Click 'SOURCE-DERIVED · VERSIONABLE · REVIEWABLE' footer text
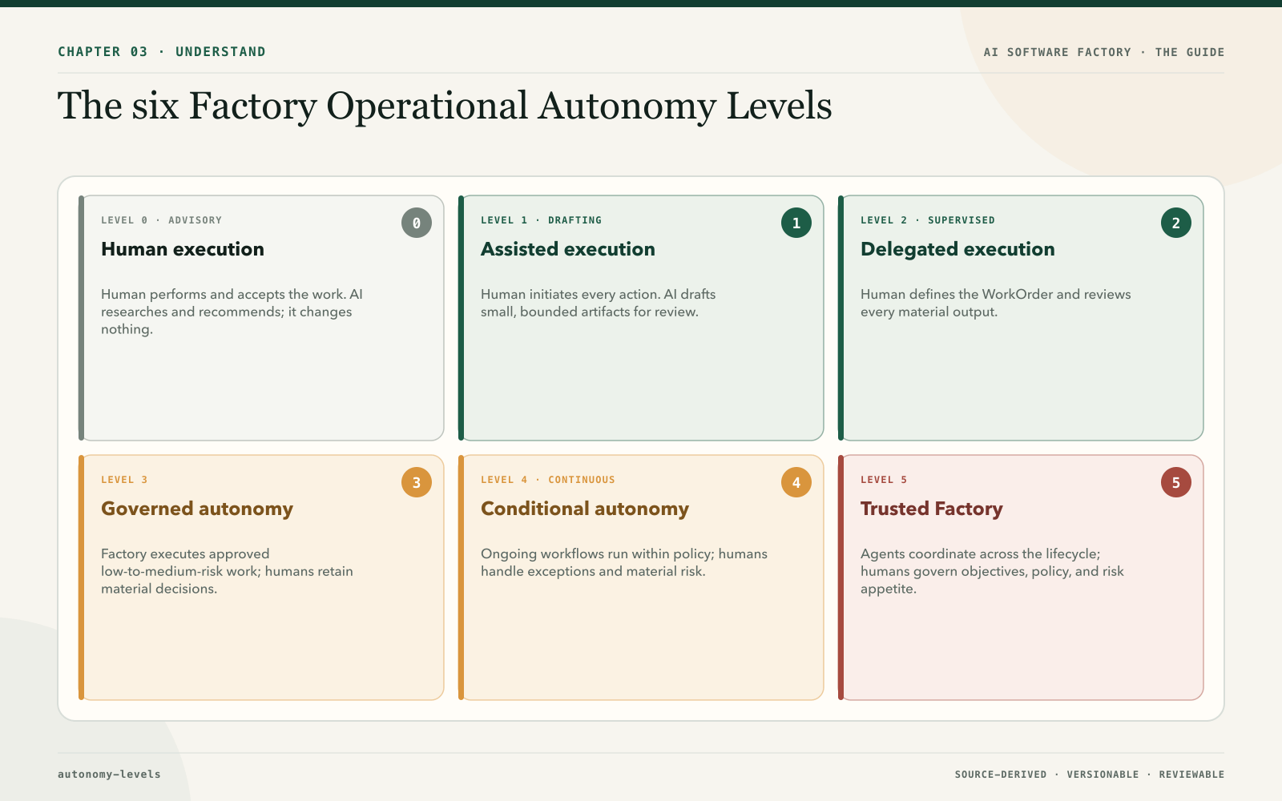This screenshot has height=801, width=1282. [x=1090, y=775]
